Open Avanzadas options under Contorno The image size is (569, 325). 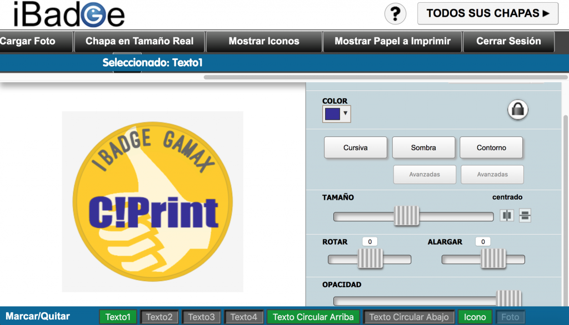[492, 174]
